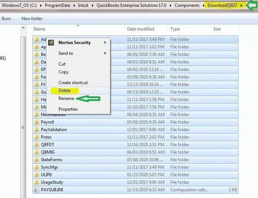Select the Proto folder icon
258x198 pixels.
pos(36,137)
